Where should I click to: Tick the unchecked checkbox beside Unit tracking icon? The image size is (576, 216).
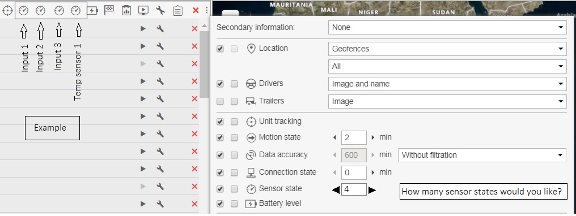point(234,122)
